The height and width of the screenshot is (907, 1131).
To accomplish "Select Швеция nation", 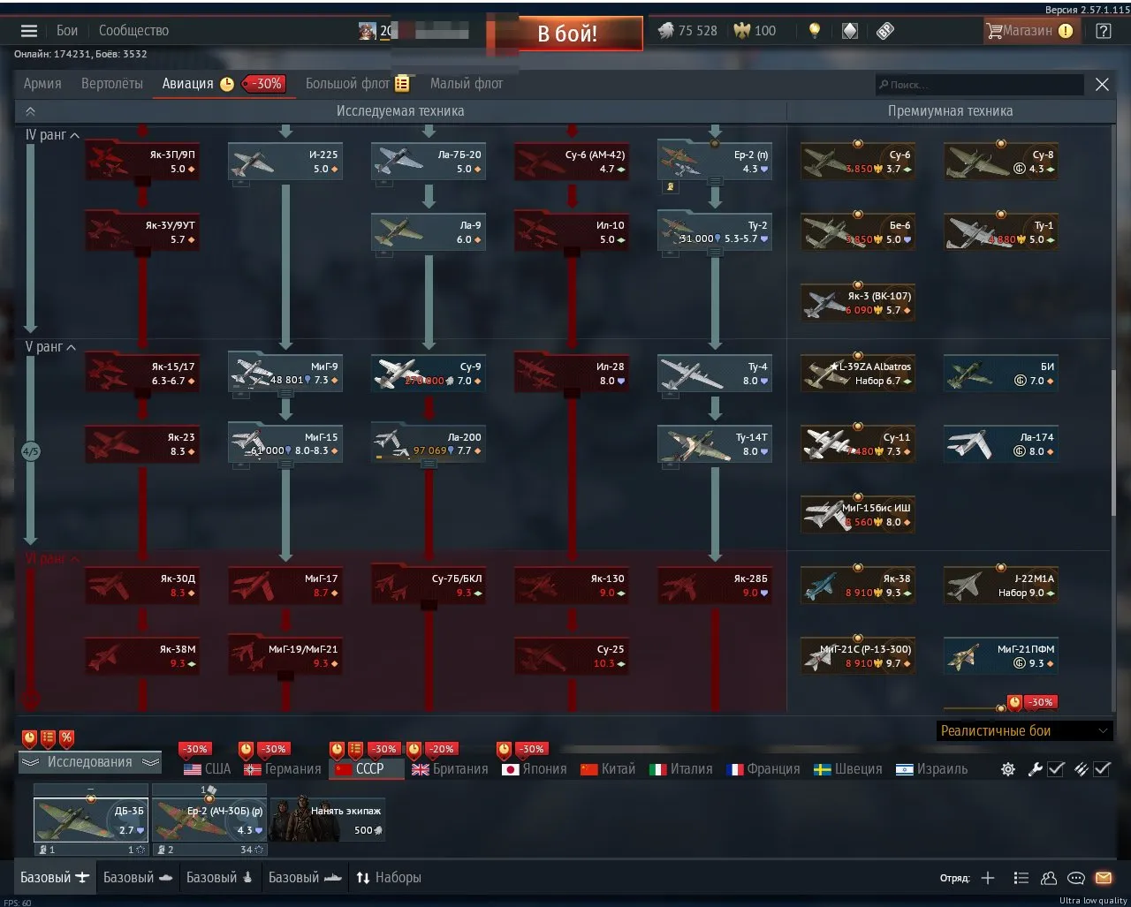I will point(848,769).
